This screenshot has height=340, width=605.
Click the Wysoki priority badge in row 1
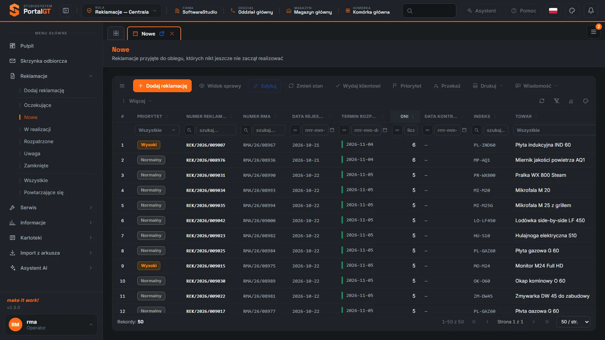(149, 145)
